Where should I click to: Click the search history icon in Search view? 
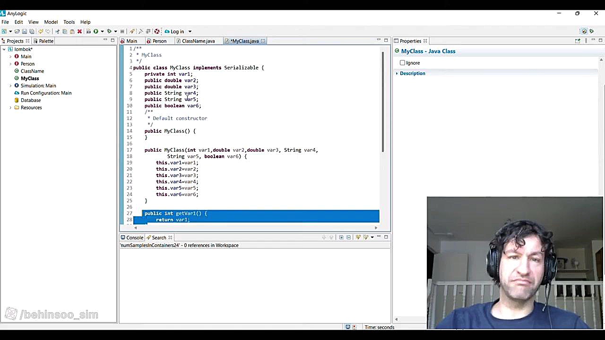365,238
